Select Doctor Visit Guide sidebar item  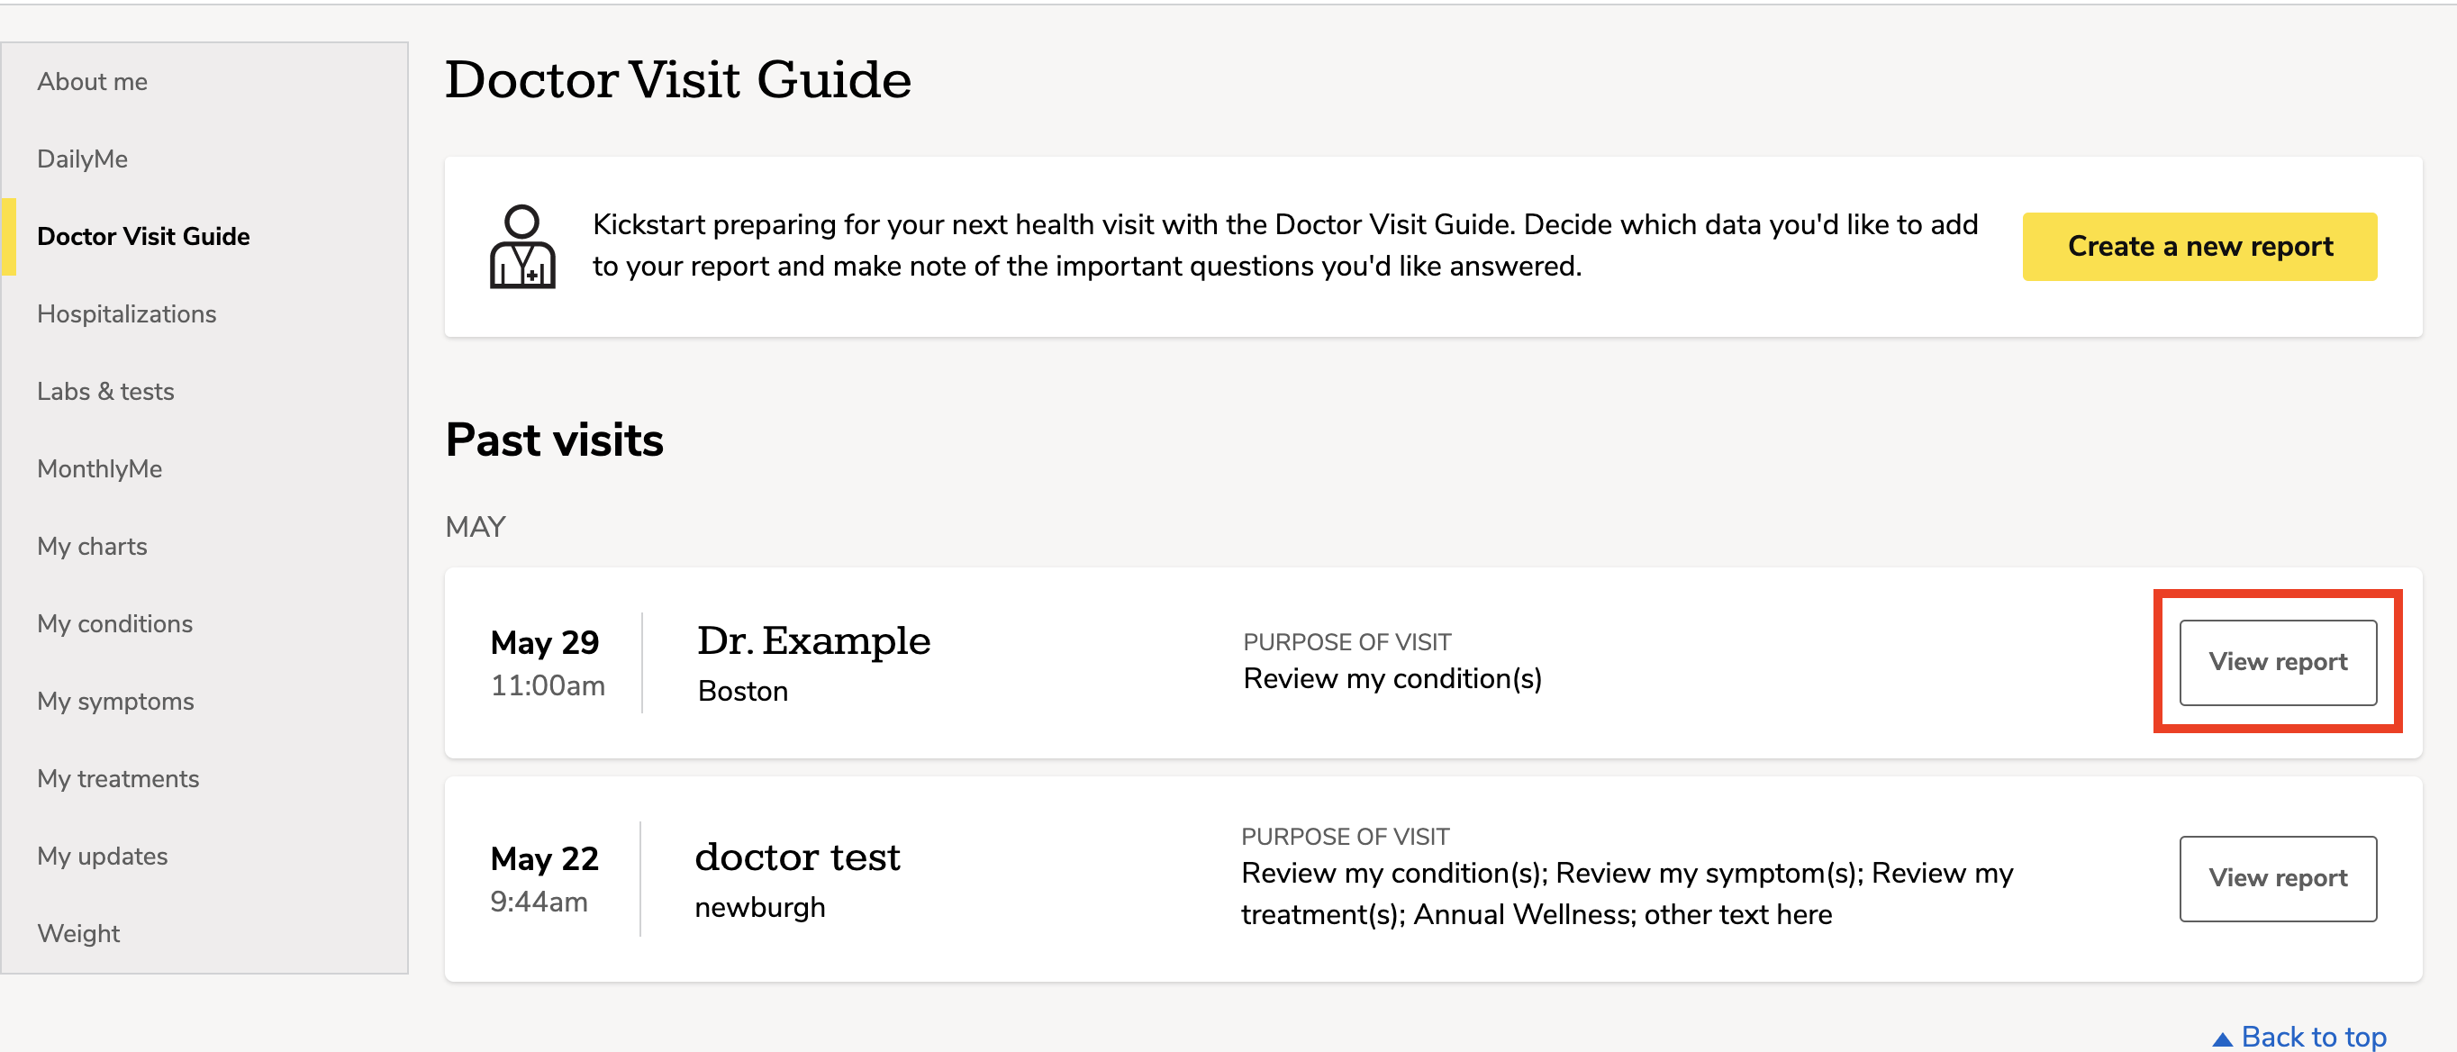pyautogui.click(x=143, y=236)
